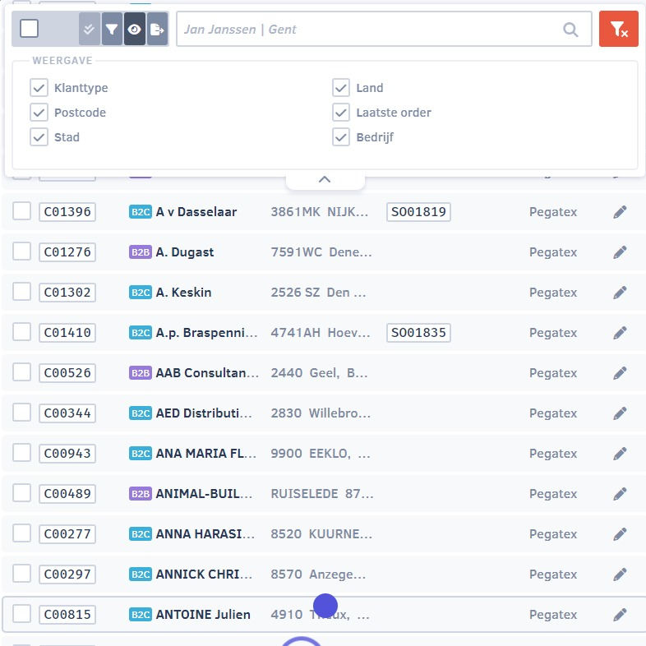Type in the Jan Janssen search field

384,29
